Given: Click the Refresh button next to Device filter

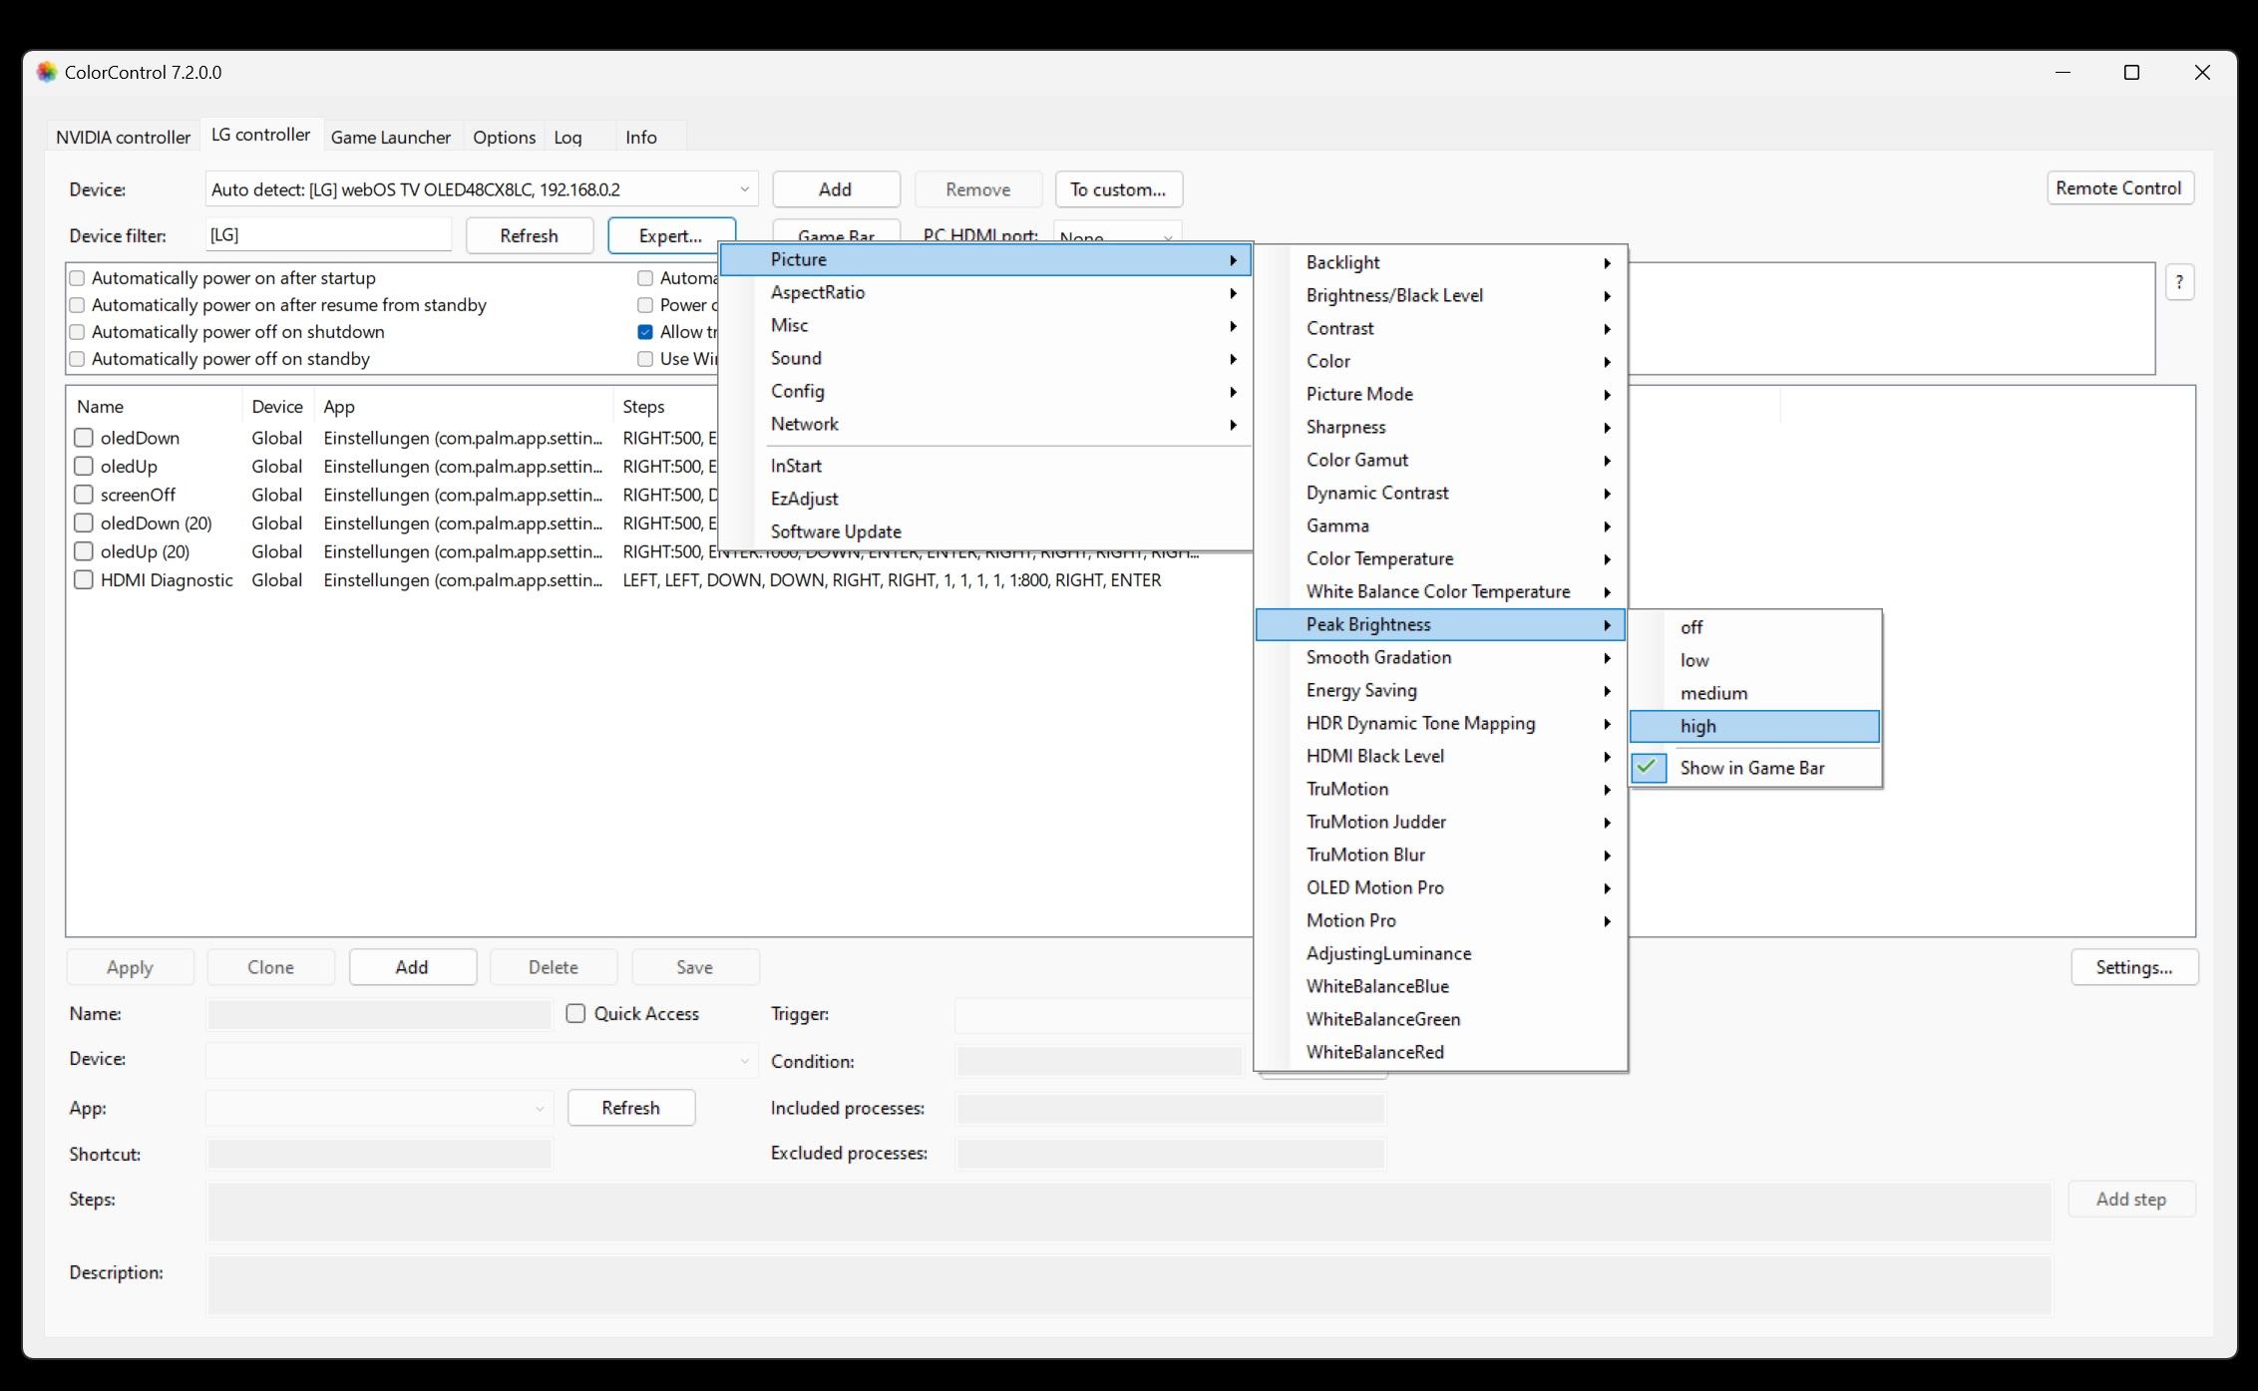Looking at the screenshot, I should 529,235.
